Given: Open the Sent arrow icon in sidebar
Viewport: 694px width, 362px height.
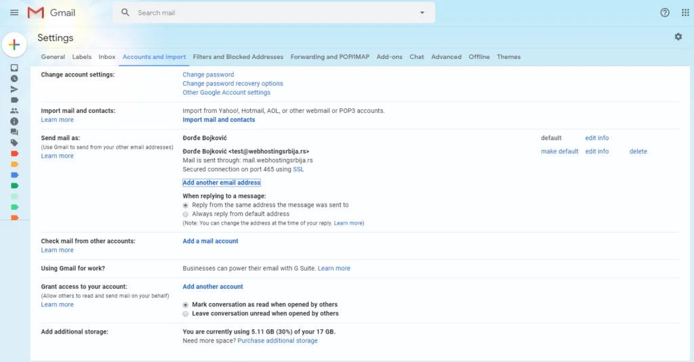Looking at the screenshot, I should 14,89.
